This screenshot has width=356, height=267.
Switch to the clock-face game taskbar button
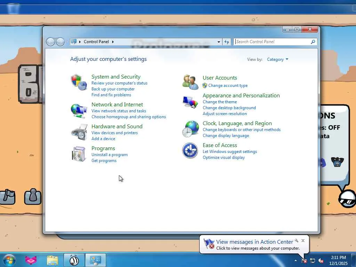click(x=74, y=260)
